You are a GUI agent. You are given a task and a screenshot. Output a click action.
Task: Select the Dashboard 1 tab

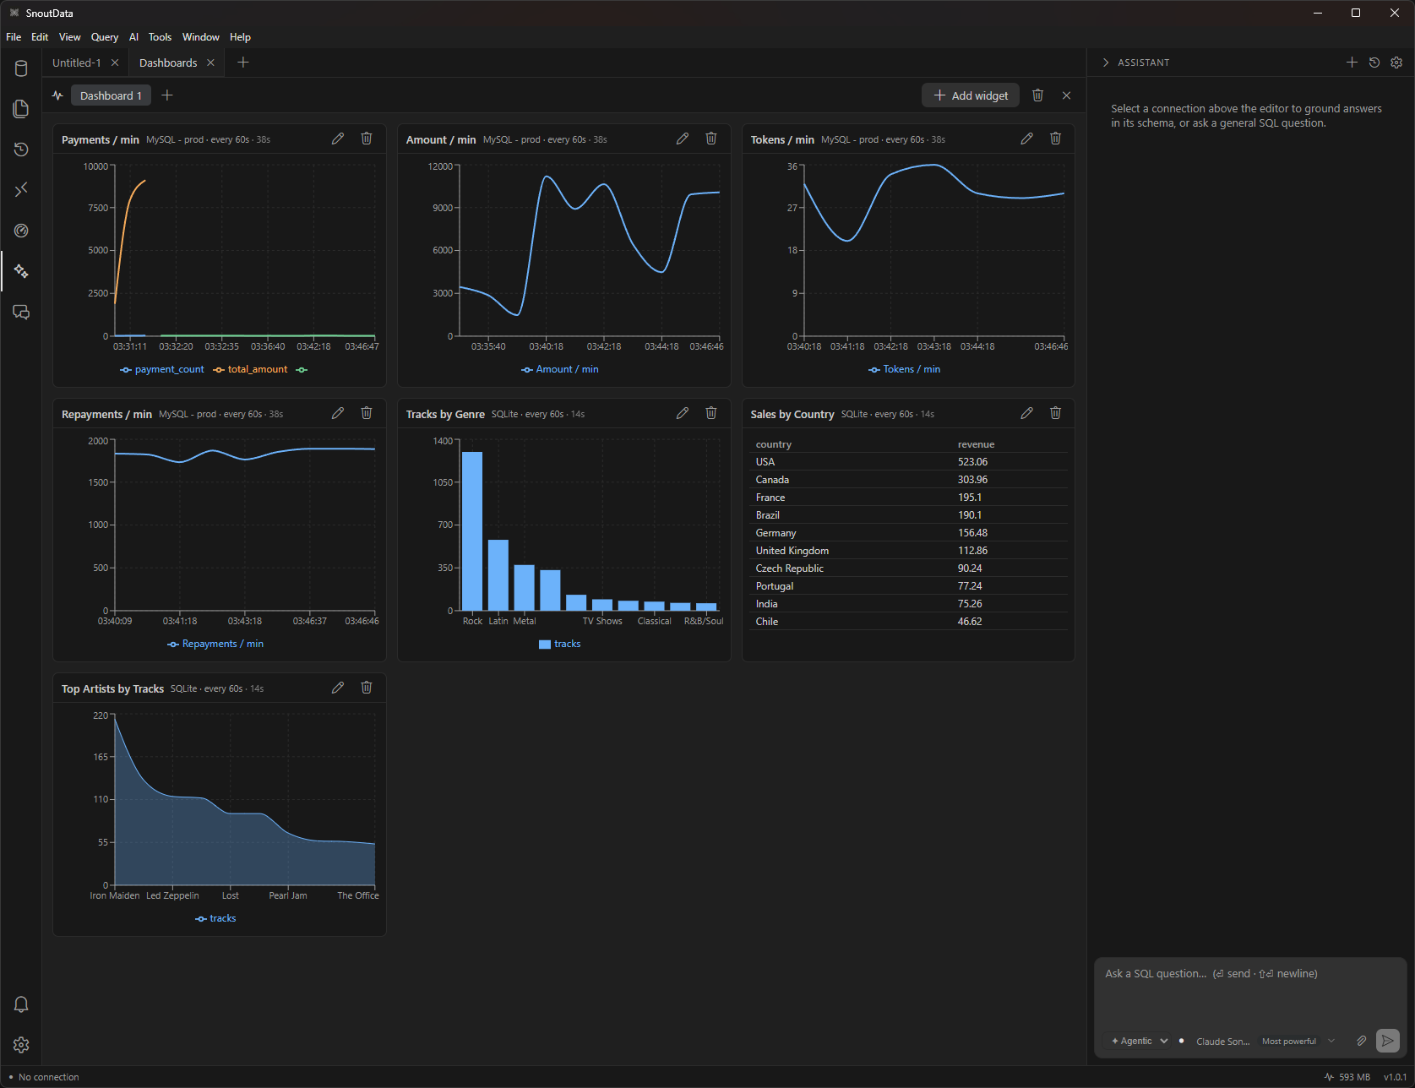coord(111,95)
